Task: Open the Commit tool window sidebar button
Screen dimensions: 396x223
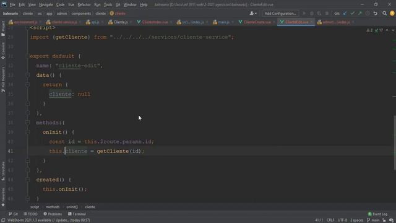Action: click(3, 51)
